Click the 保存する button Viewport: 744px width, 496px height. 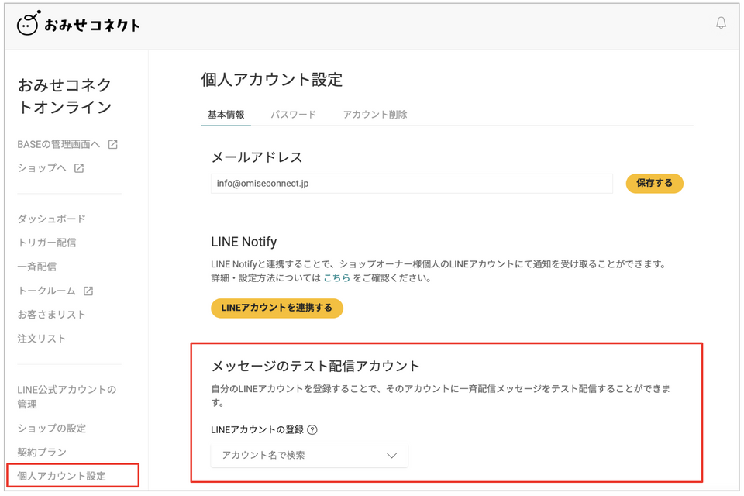654,183
